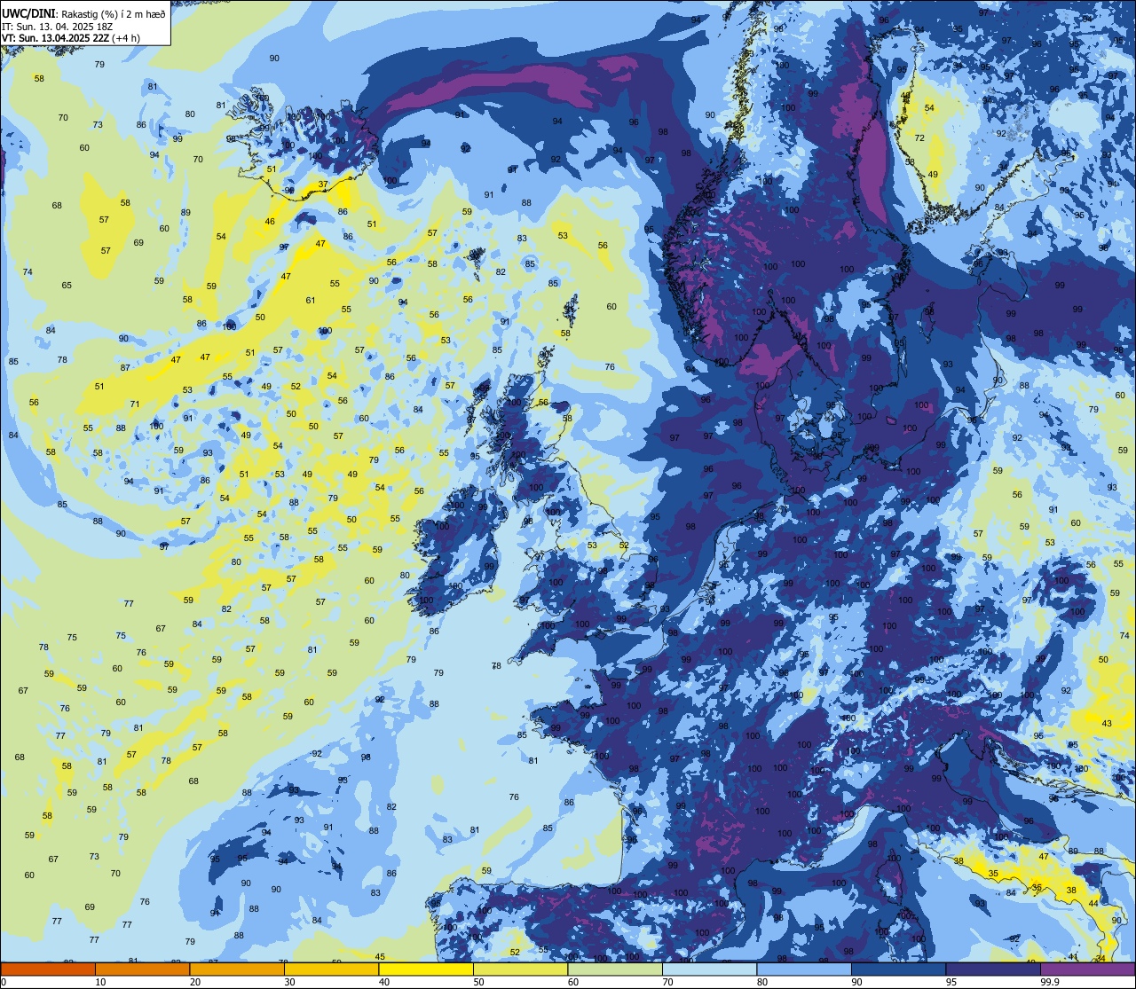Screen dimensions: 1136x989
Task: Click the '43' value at eastern edge
Action: click(x=1107, y=724)
